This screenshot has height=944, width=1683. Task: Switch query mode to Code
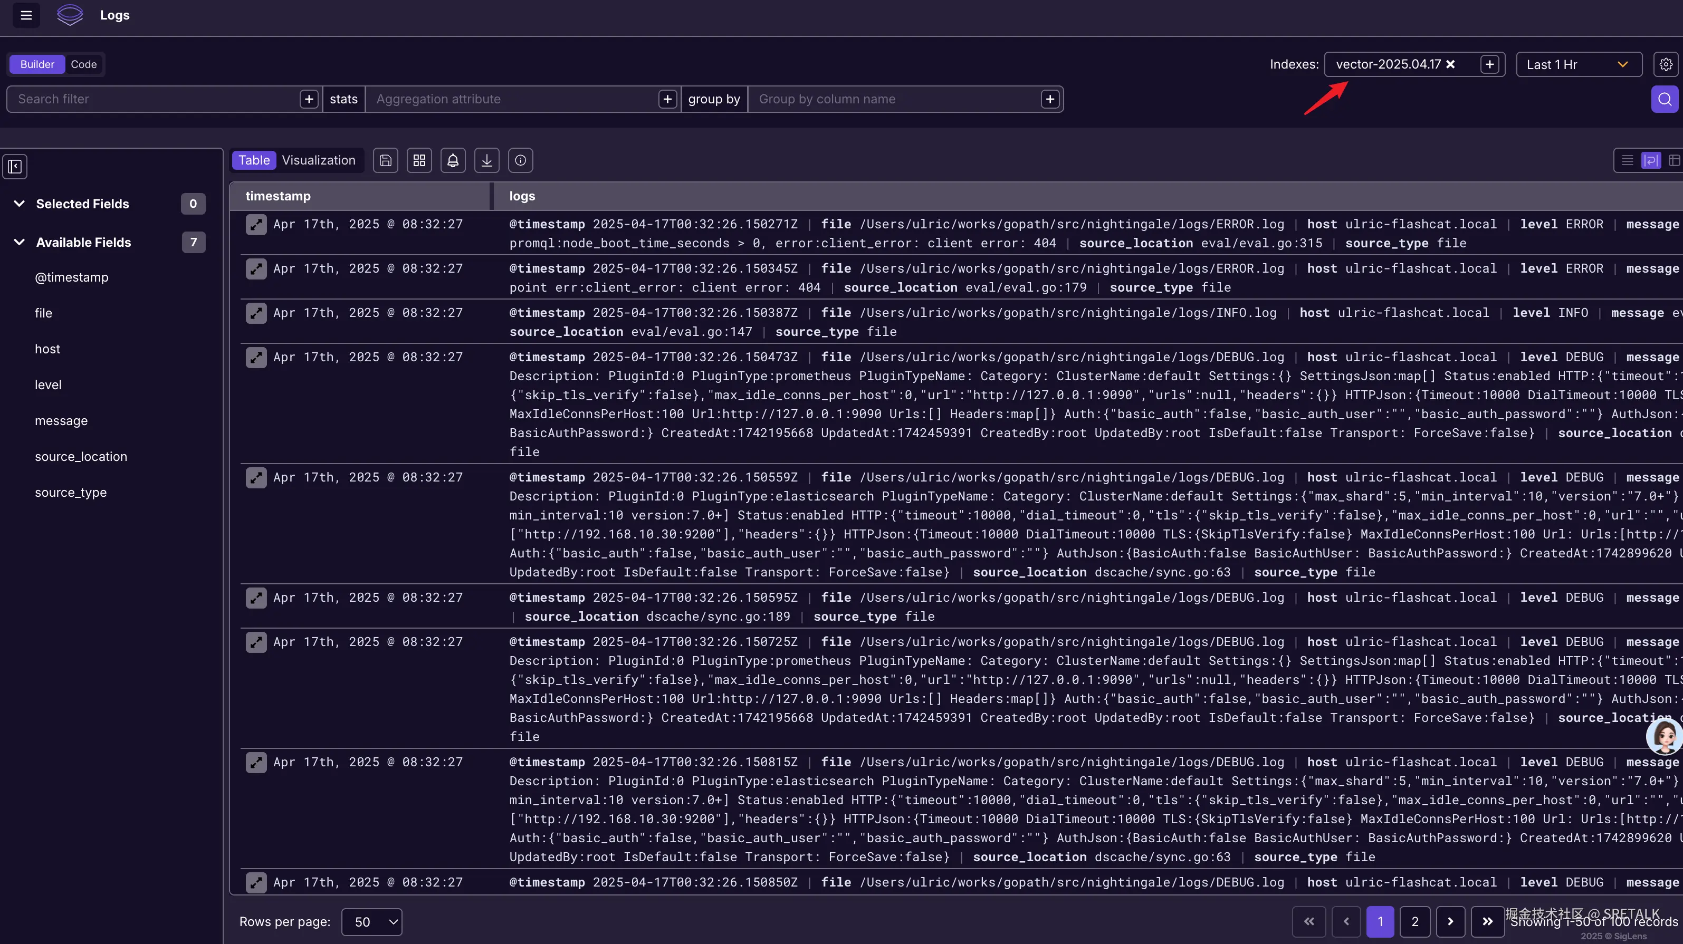point(84,64)
